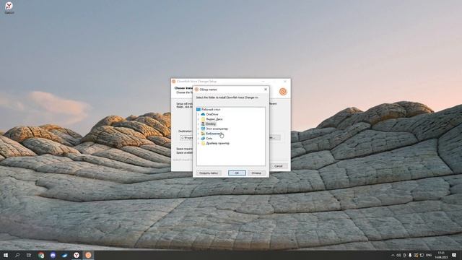Open Task View on taskbar
The height and width of the screenshot is (260, 462).
pyautogui.click(x=29, y=255)
